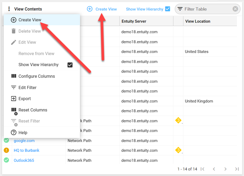This screenshot has height=176, width=244.
Task: Open the Outlook365 link
Action: (24, 160)
